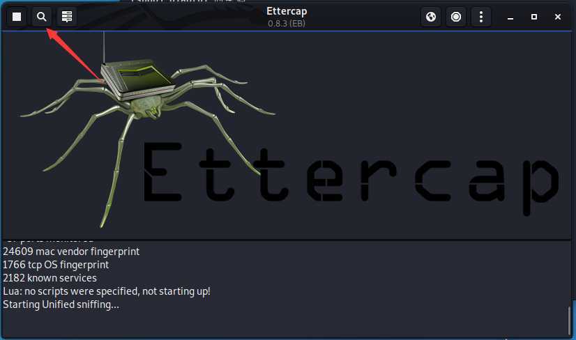Maximize the Ettercap window
Screen dimensions: 576x340
pyautogui.click(x=534, y=17)
